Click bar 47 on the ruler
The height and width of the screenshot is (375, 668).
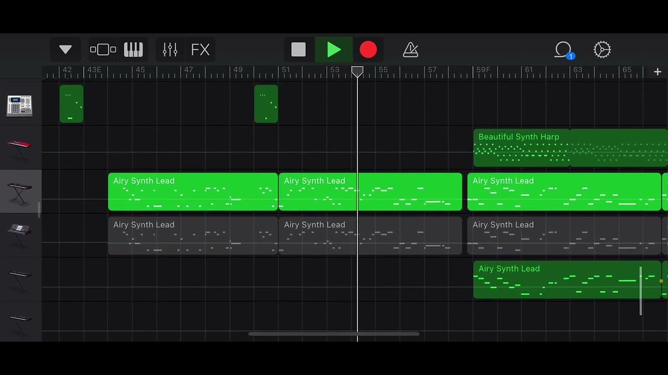pyautogui.click(x=188, y=70)
